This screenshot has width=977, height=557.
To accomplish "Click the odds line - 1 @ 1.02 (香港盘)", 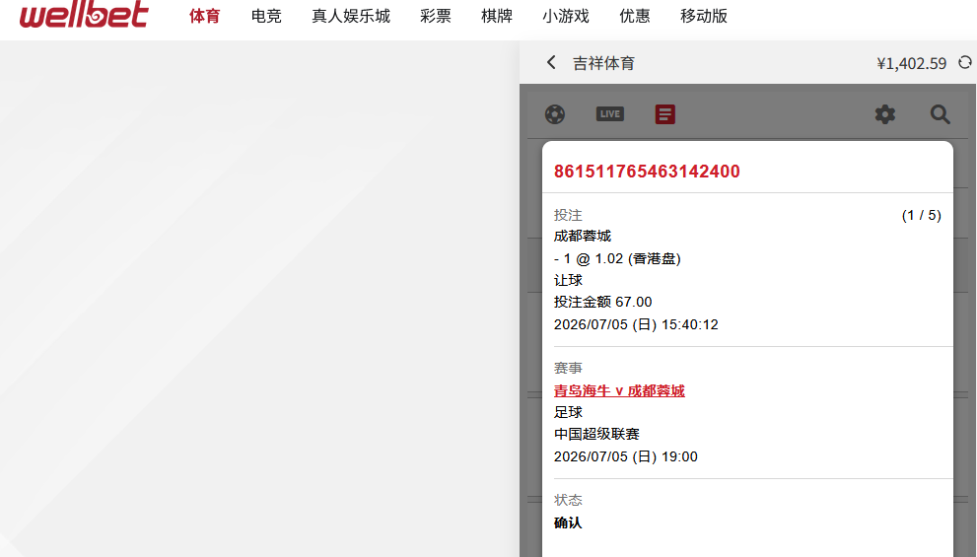I will click(617, 258).
